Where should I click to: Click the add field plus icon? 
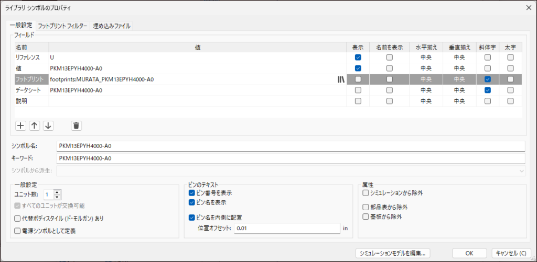pyautogui.click(x=20, y=126)
